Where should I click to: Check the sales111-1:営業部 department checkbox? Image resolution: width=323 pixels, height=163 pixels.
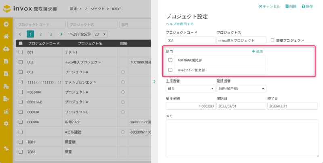(x=170, y=70)
